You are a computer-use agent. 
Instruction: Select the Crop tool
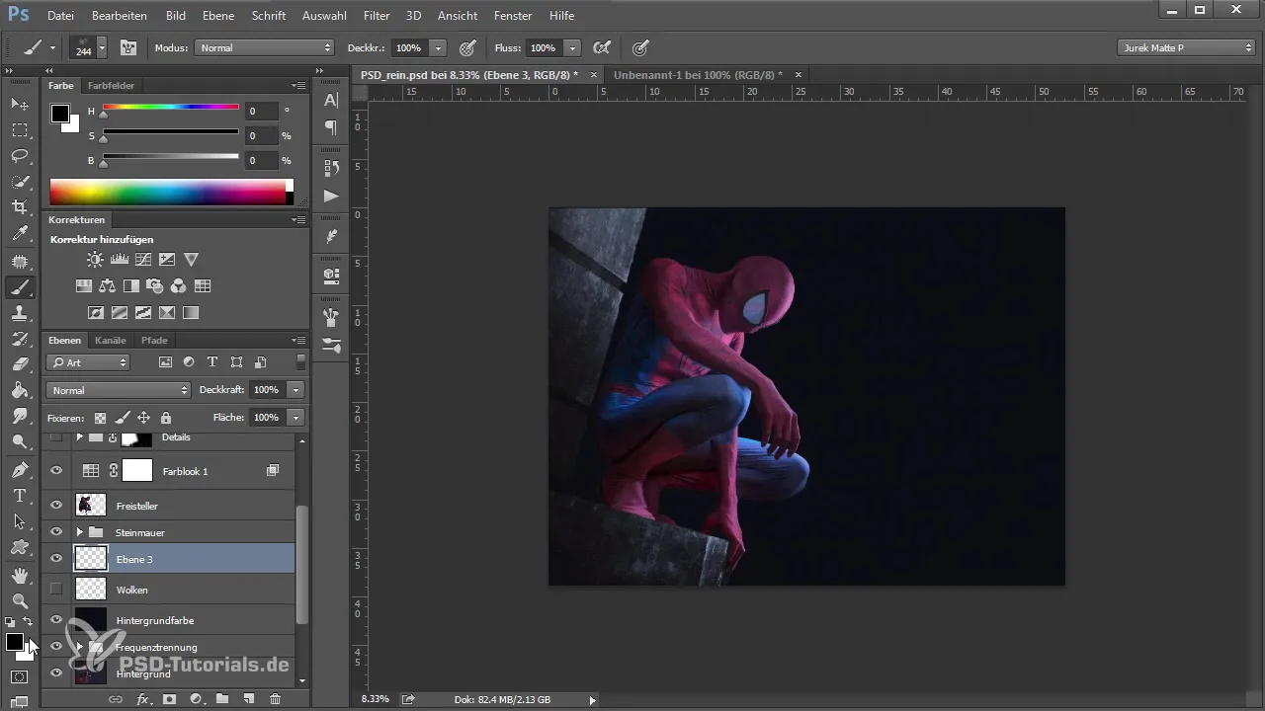click(20, 207)
